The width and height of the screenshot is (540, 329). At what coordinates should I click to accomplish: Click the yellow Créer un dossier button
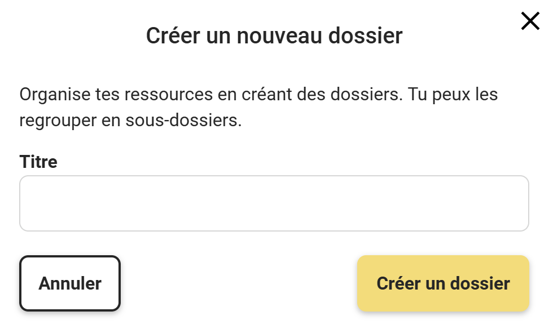tap(443, 283)
